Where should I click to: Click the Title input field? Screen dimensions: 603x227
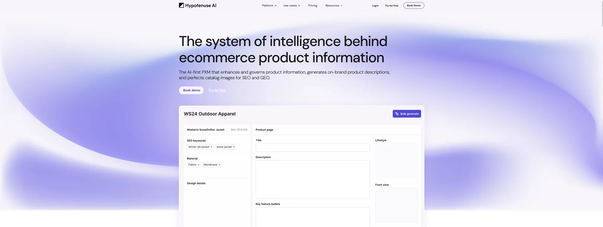pos(312,147)
